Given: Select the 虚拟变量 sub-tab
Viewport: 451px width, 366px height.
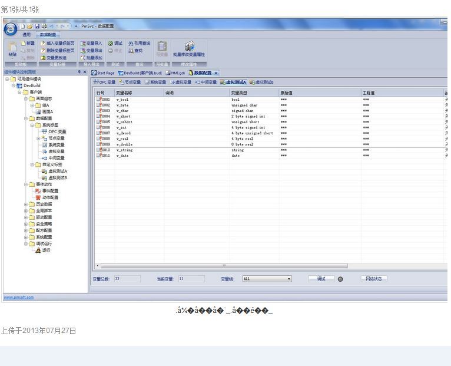Looking at the screenshot, I should (181, 82).
